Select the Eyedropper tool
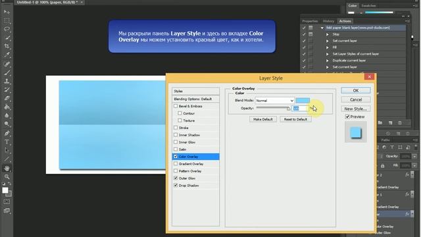 point(7,55)
